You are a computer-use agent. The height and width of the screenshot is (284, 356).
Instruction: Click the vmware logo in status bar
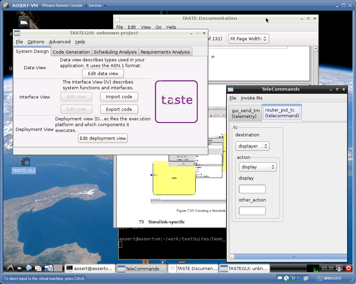click(329, 278)
